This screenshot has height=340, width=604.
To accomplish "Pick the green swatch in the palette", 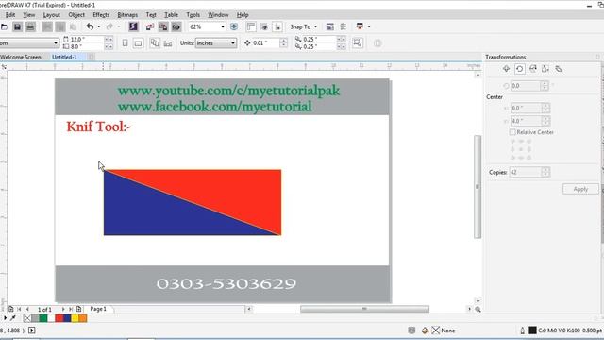I will pos(43,318).
